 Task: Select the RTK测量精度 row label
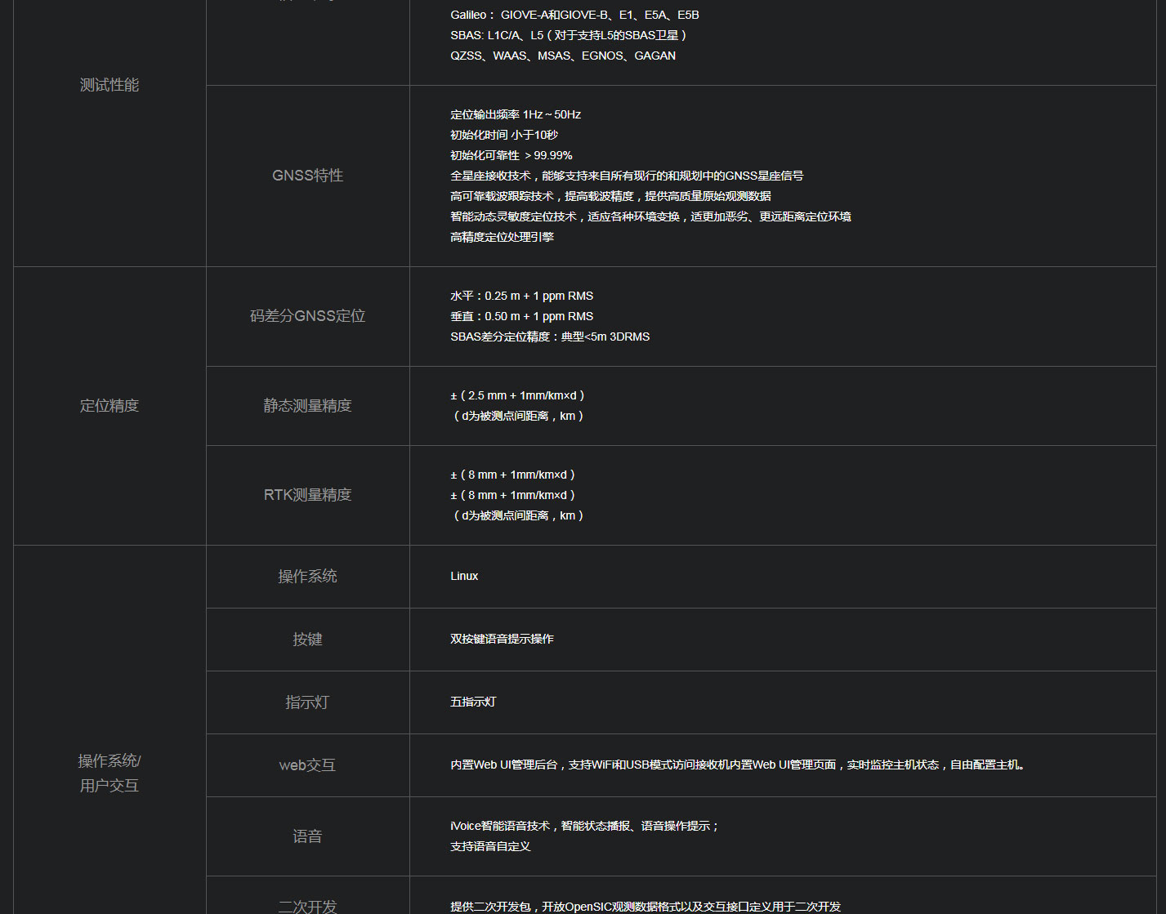(307, 495)
